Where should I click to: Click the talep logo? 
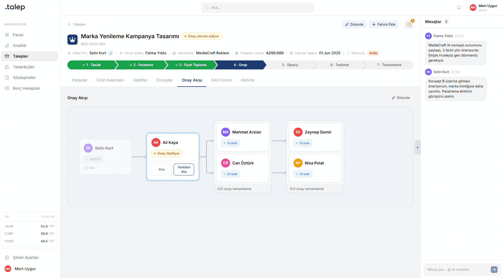(x=15, y=7)
